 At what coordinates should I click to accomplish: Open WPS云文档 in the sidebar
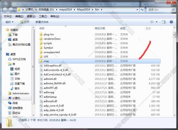point(19,59)
